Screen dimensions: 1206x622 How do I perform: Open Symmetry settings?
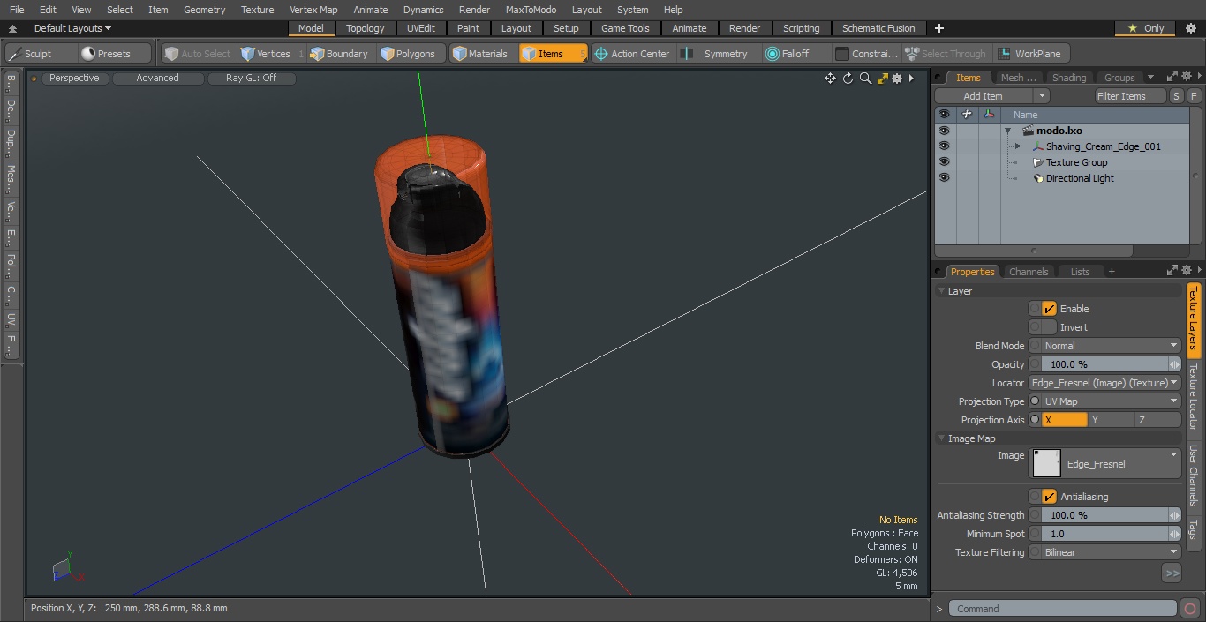[x=717, y=54]
